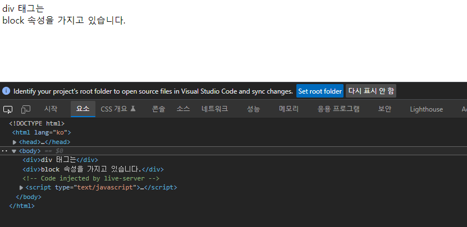Open the 시작 tab
The image size is (467, 227).
click(51, 109)
